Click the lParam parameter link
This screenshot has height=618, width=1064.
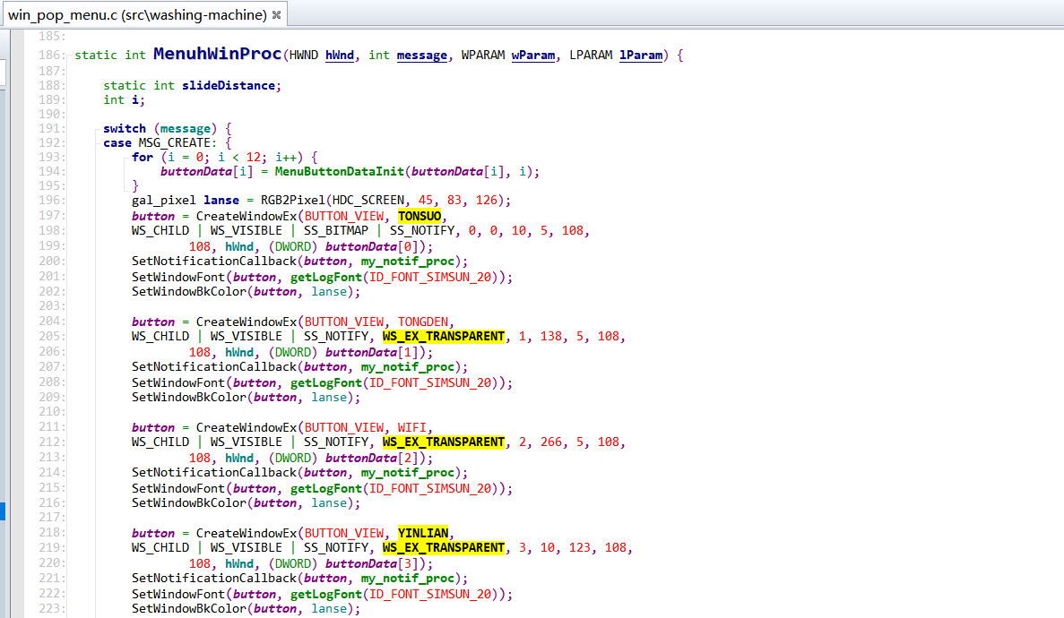point(641,55)
